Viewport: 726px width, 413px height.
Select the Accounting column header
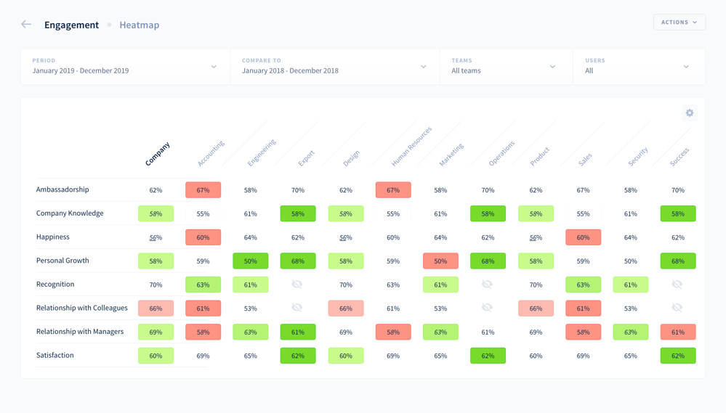211,153
